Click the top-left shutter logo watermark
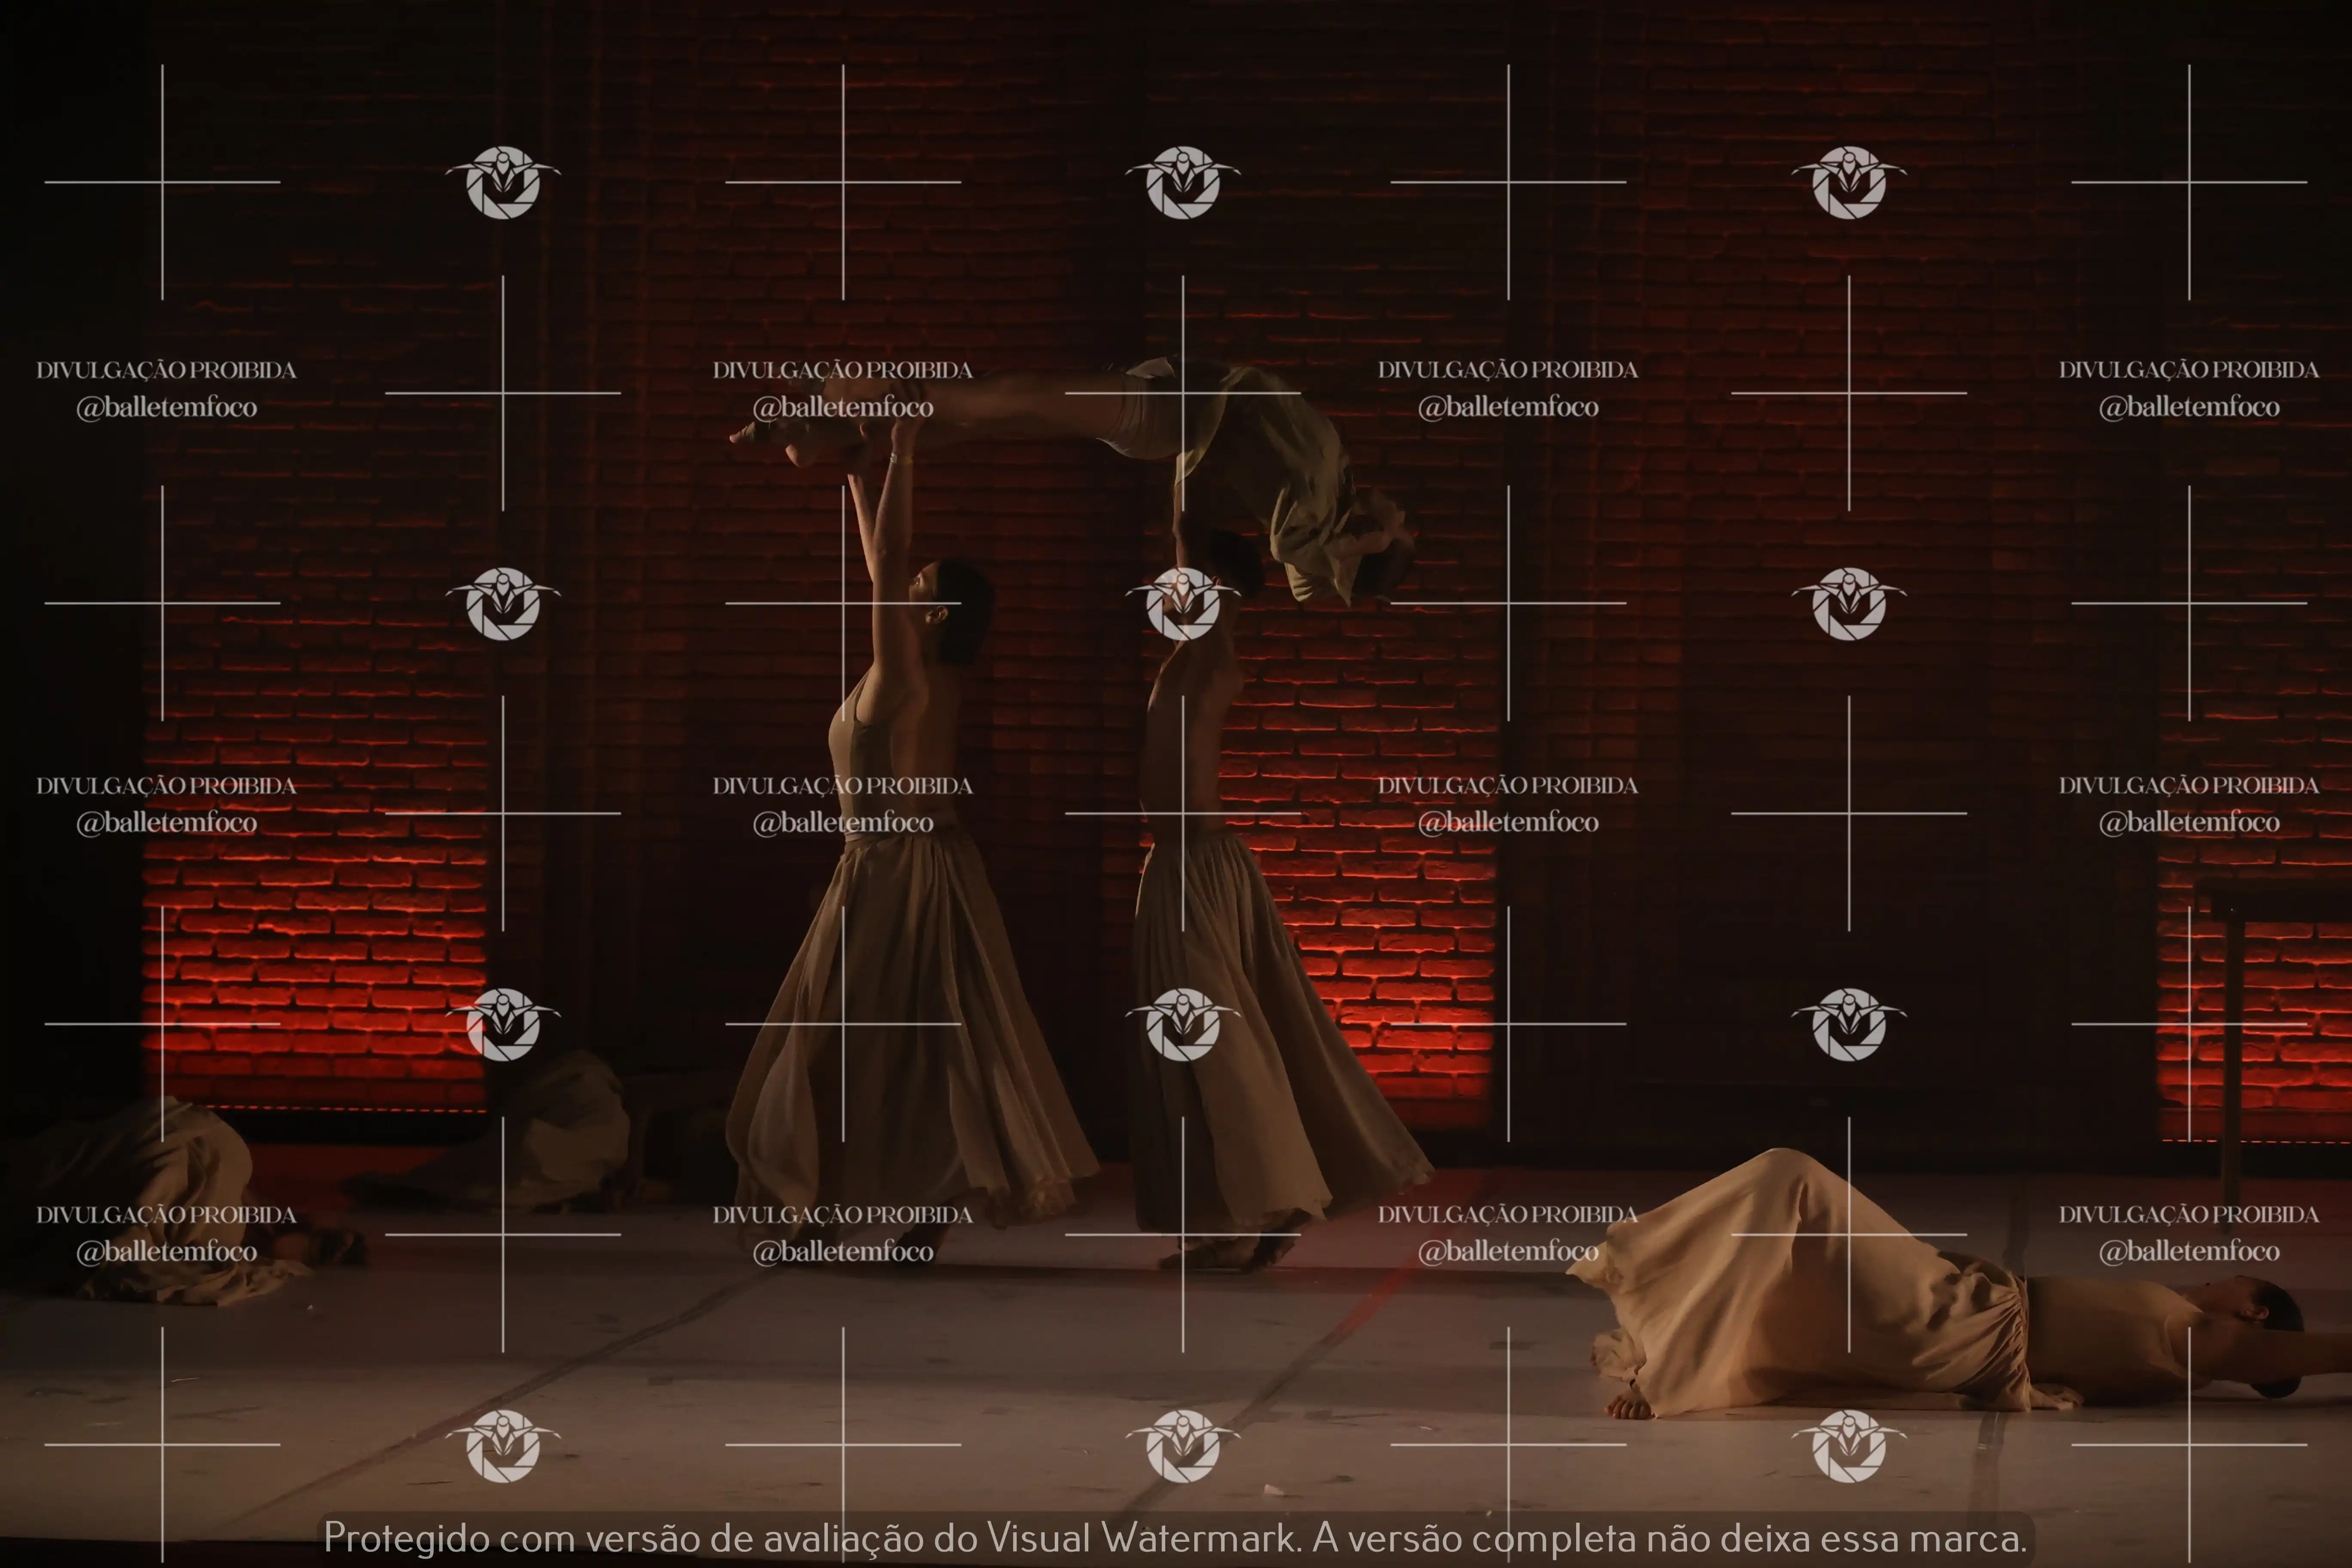The height and width of the screenshot is (1568, 2352). pos(503,182)
